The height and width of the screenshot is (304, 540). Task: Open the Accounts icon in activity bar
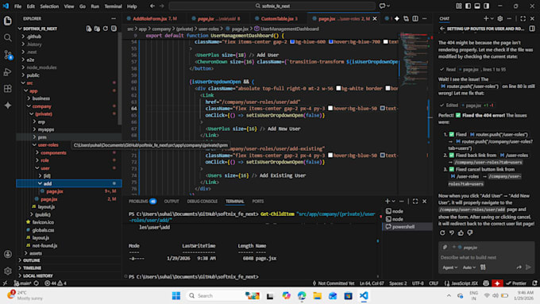click(x=8, y=254)
